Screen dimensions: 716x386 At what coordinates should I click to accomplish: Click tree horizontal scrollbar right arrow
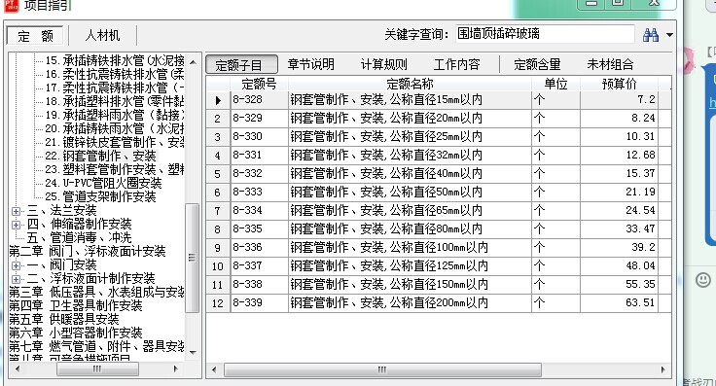176,368
